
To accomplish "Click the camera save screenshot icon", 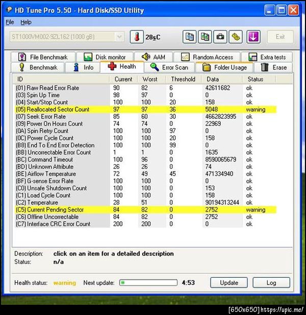I will click(x=220, y=37).
